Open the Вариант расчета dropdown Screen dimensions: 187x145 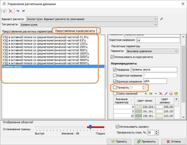(156, 19)
